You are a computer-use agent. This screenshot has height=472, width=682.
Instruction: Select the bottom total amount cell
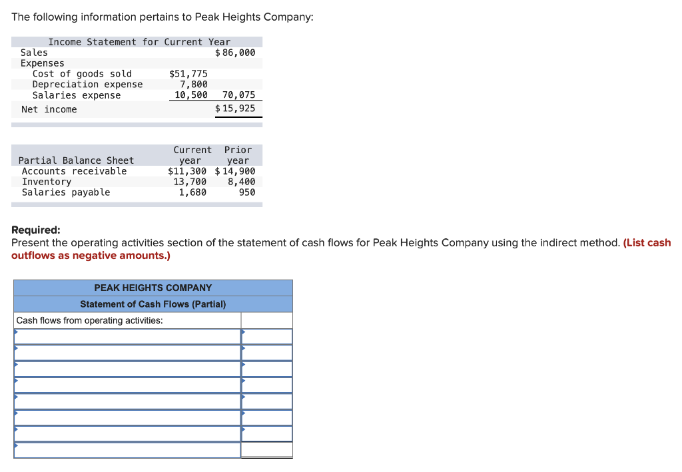pyautogui.click(x=267, y=449)
